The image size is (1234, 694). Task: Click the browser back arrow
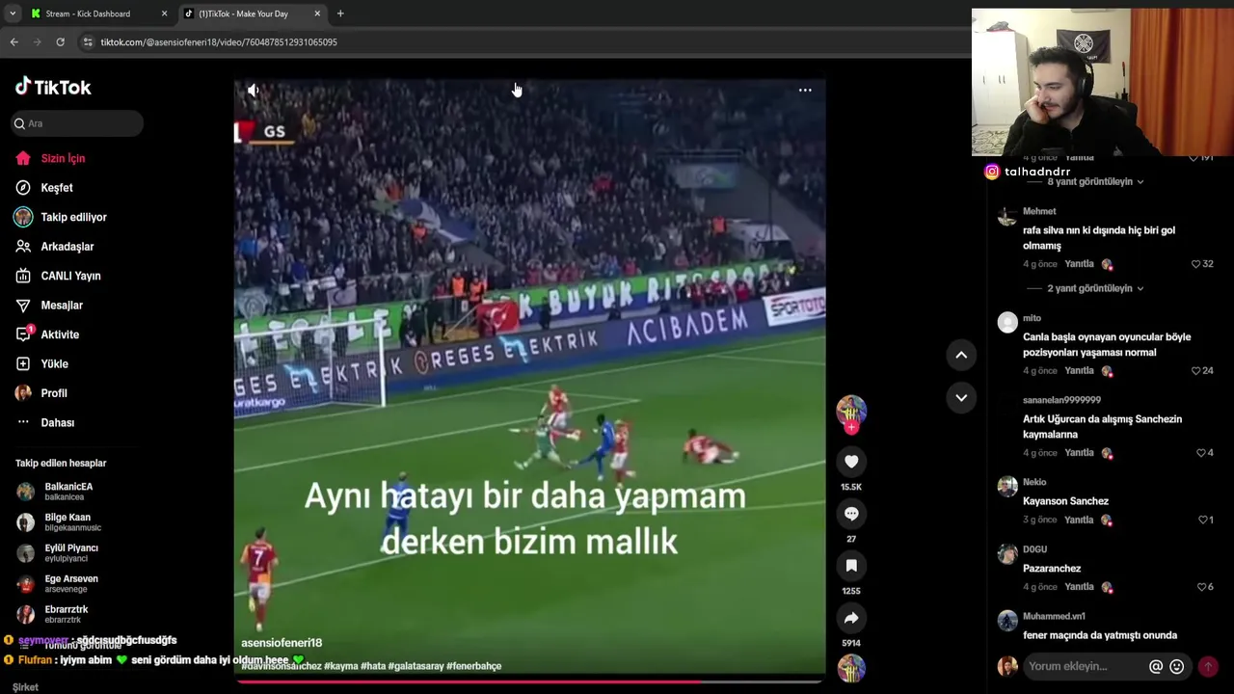tap(13, 42)
